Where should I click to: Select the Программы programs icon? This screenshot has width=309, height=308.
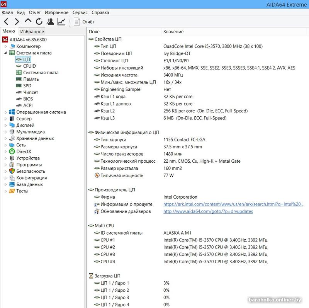click(x=12, y=165)
